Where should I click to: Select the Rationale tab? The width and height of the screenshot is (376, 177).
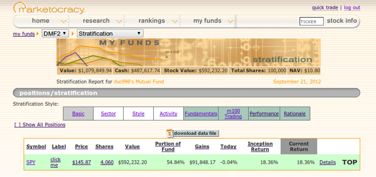click(295, 114)
